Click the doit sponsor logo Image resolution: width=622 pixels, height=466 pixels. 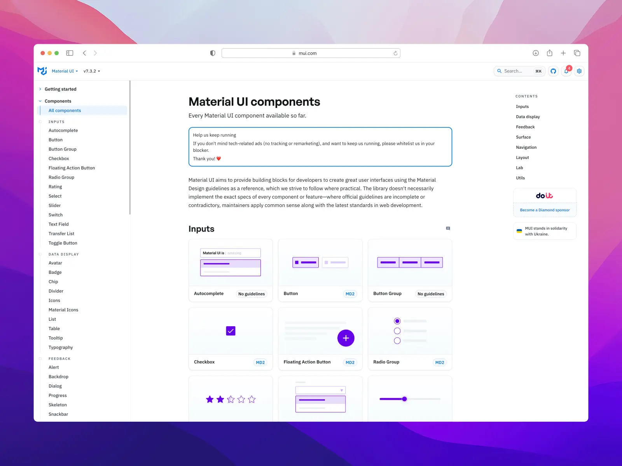pyautogui.click(x=545, y=196)
